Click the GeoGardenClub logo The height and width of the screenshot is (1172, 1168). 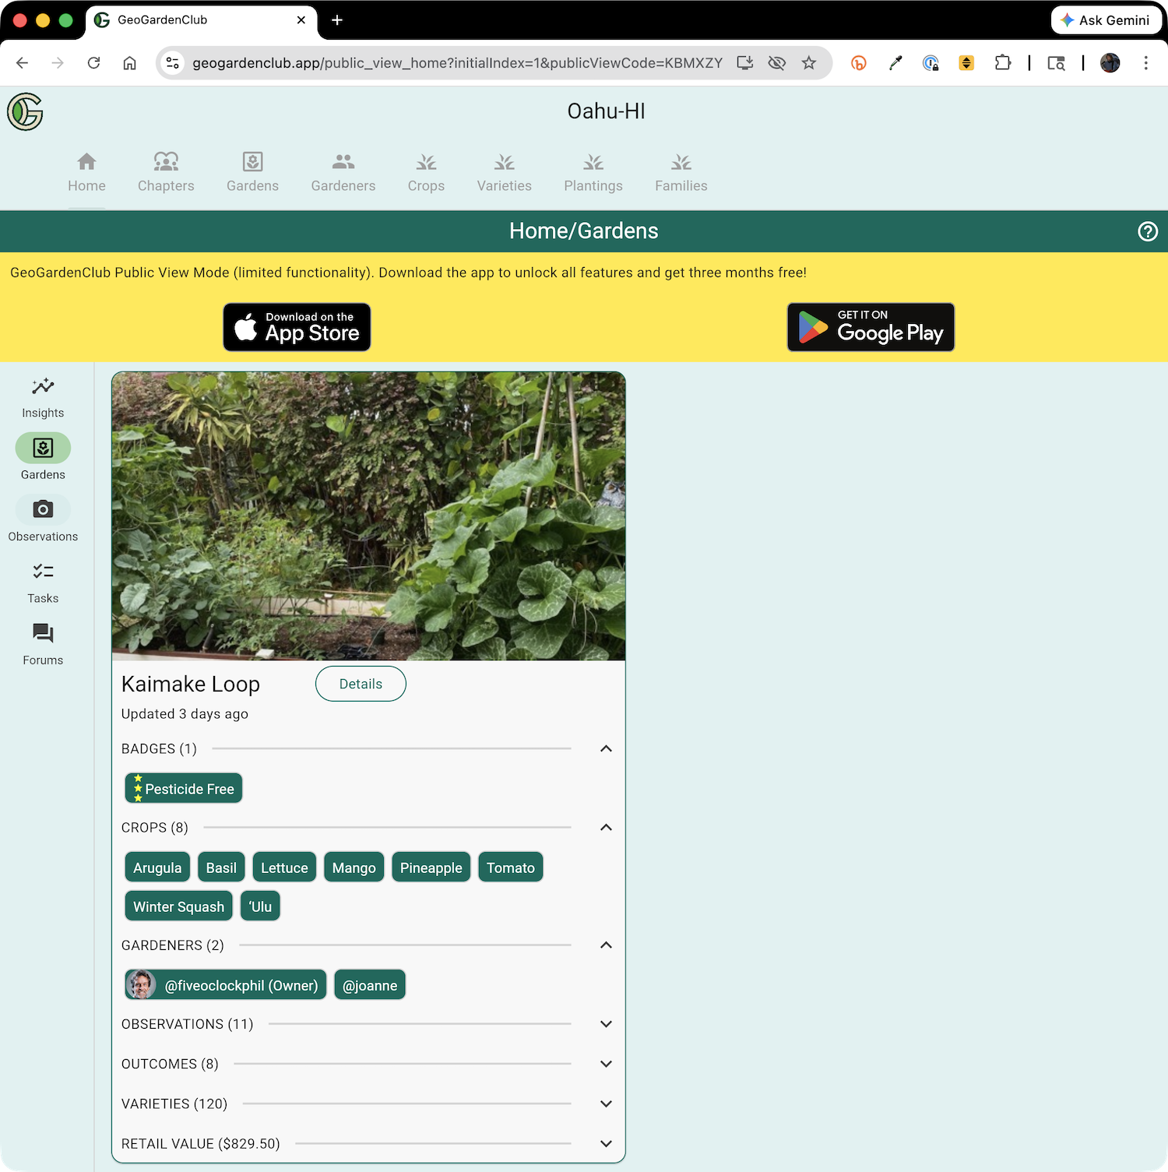[25, 112]
